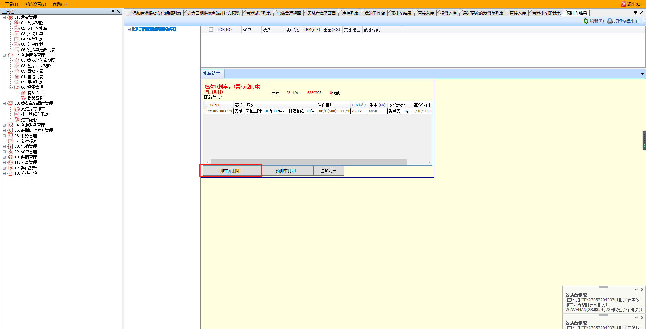Click the truck icon beside 提货配载
This screenshot has height=329, width=646.
click(23, 98)
